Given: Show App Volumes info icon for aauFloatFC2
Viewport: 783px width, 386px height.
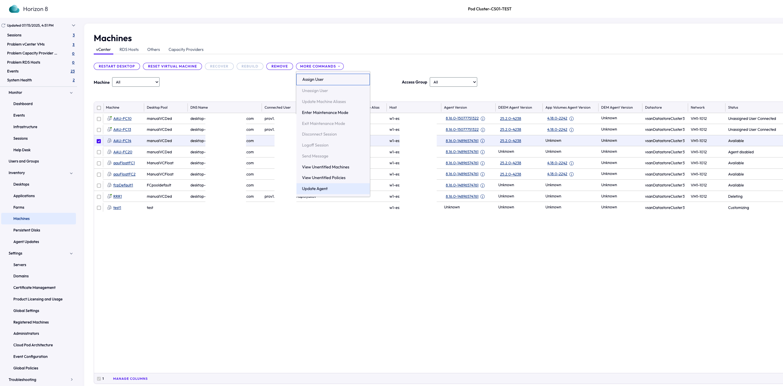Looking at the screenshot, I should pyautogui.click(x=572, y=174).
